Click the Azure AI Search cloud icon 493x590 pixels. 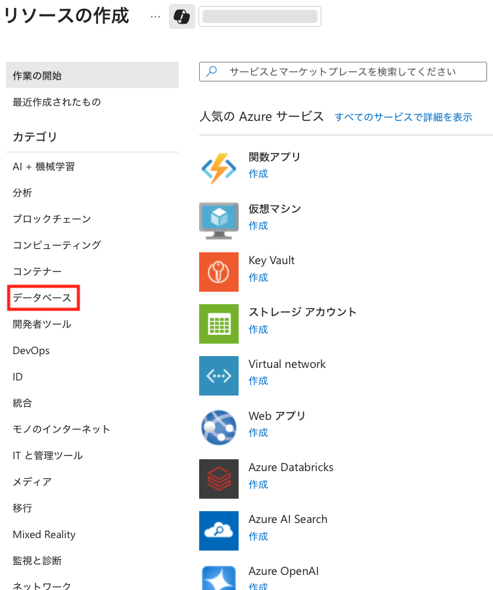219,531
